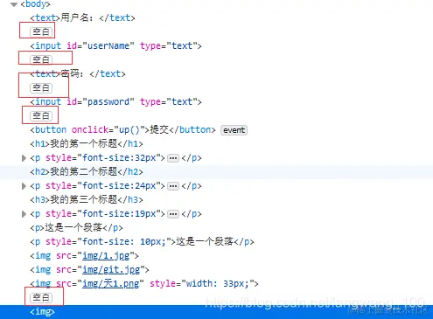The height and width of the screenshot is (319, 433).
Task: Click 空白 badge above the highlighted img row
Action: click(x=41, y=297)
